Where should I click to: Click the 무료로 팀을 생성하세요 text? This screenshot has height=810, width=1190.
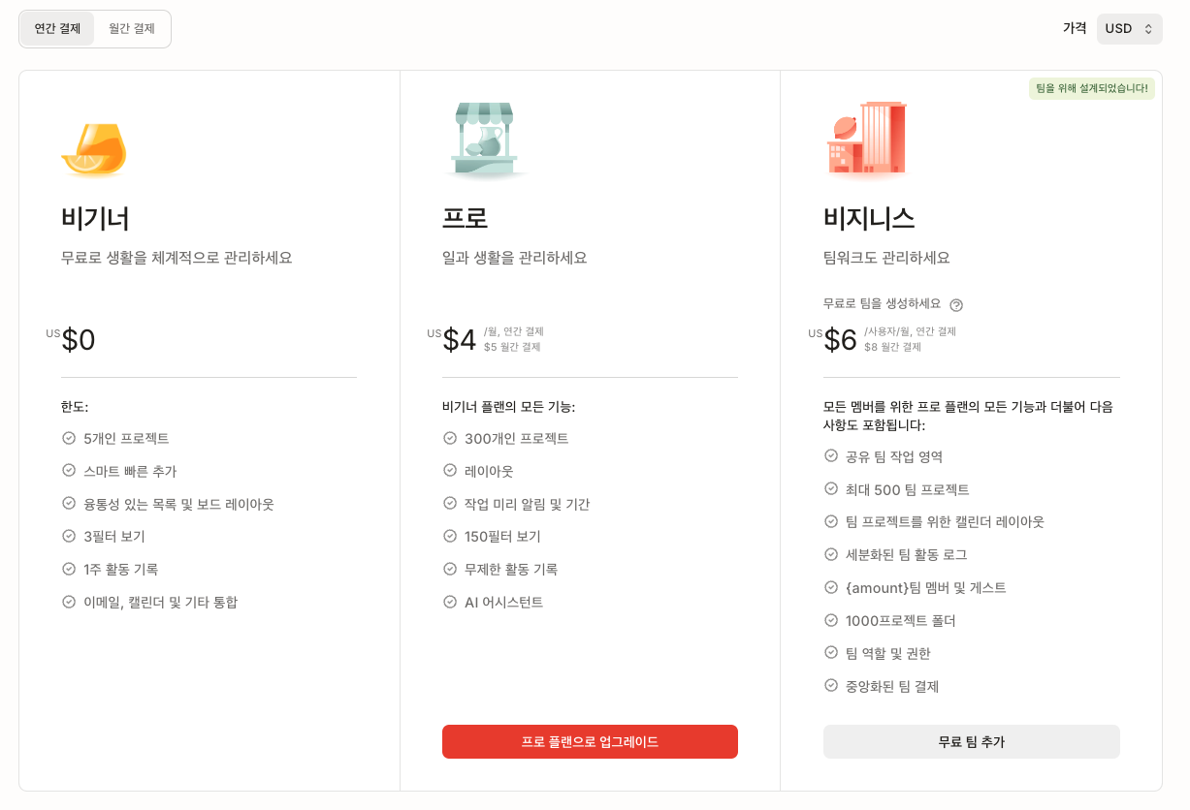pos(882,303)
